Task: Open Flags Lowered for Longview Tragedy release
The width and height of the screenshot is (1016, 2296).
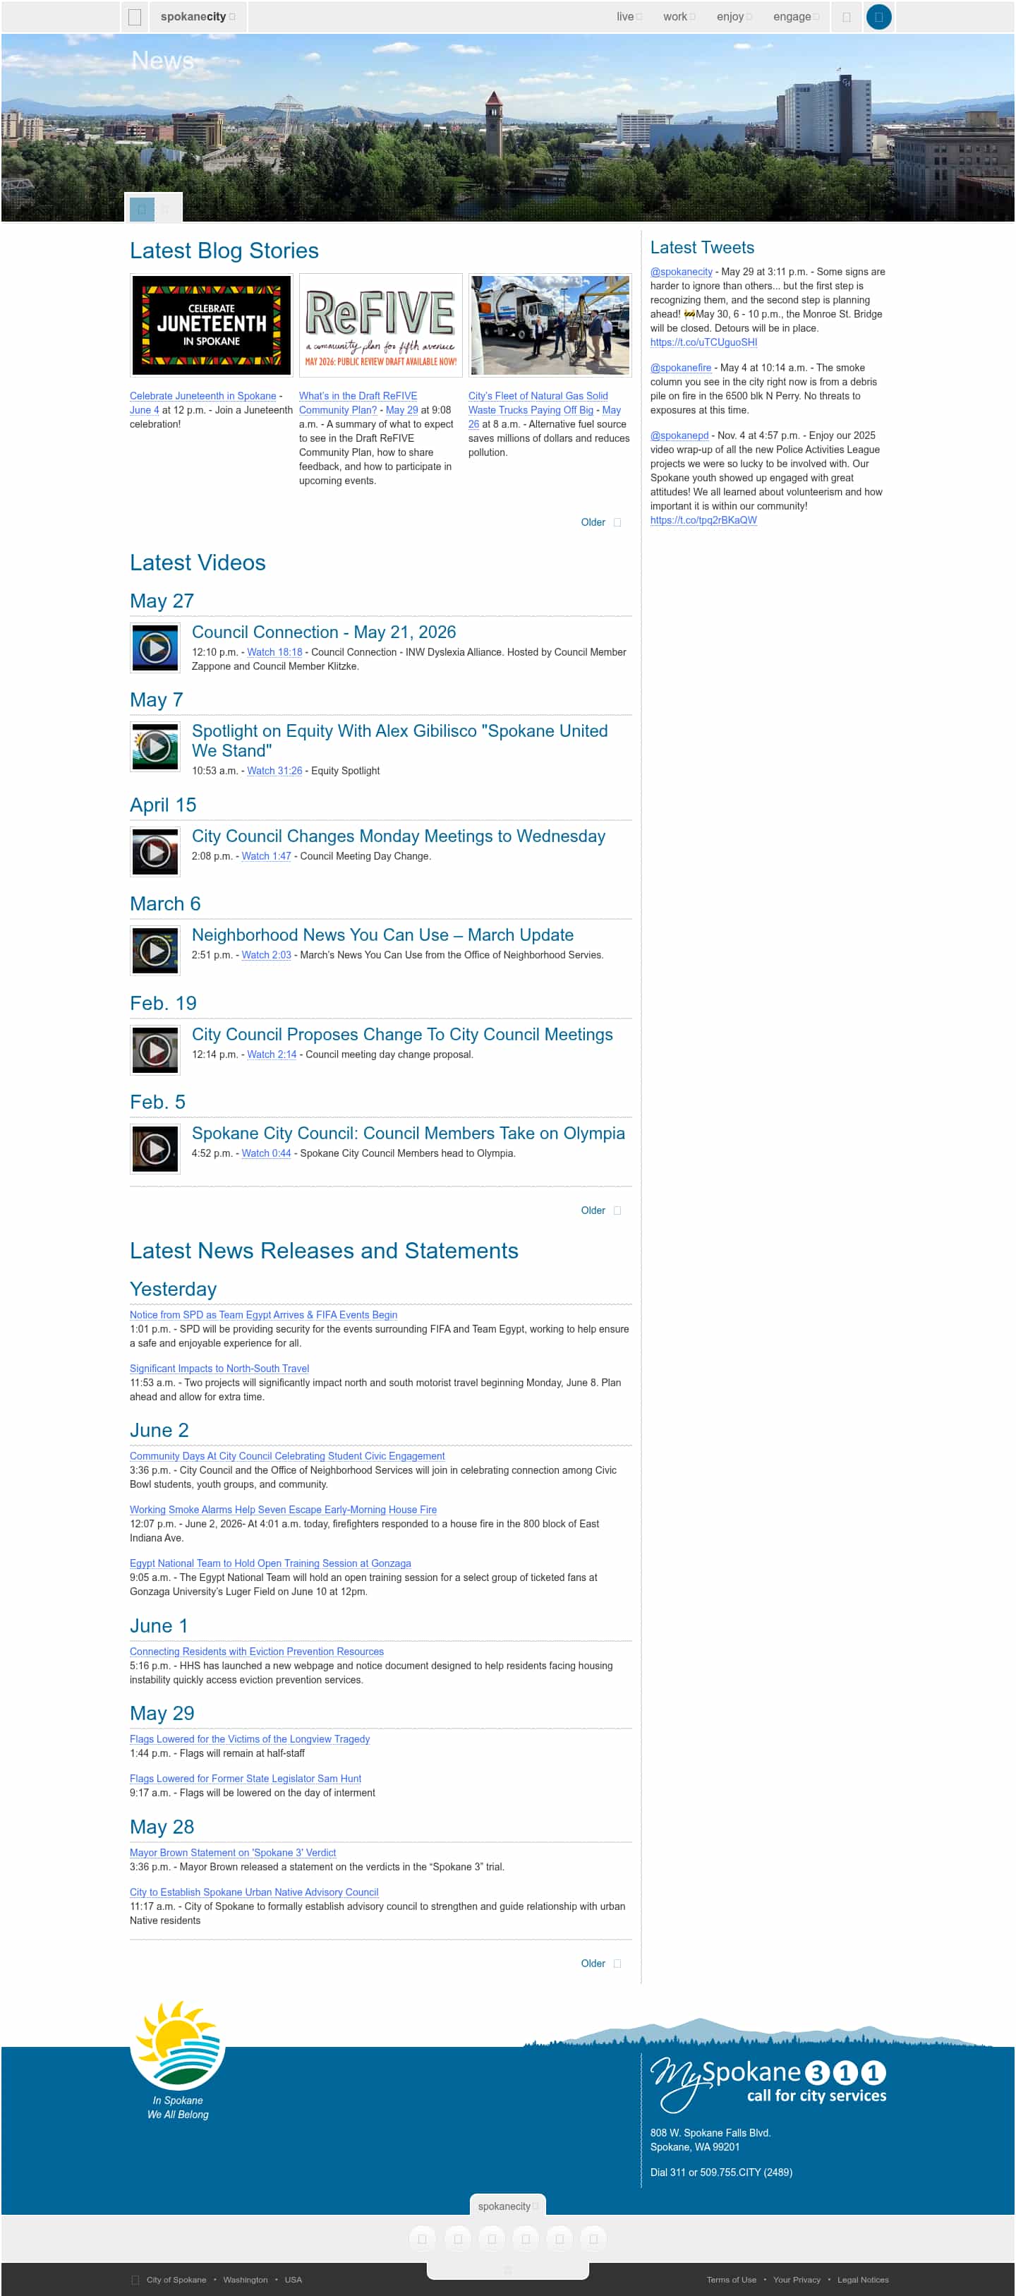Action: pyautogui.click(x=250, y=1739)
